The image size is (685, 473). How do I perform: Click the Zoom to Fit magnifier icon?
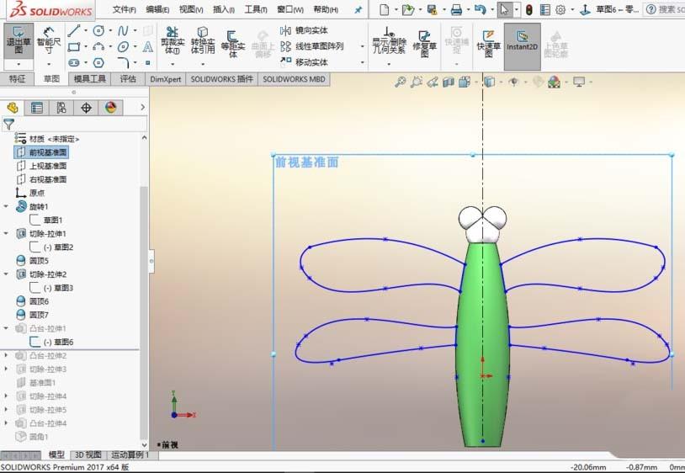pos(401,82)
